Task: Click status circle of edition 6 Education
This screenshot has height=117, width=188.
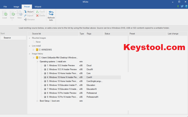Action: (x=45, y=85)
